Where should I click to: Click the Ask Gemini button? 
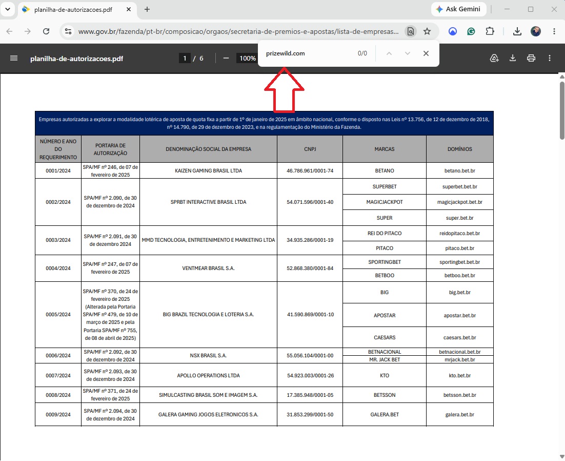click(458, 9)
